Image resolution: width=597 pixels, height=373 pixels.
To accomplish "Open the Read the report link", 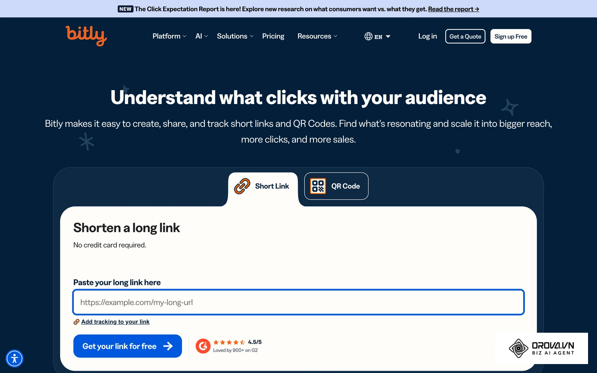I will 453,9.
